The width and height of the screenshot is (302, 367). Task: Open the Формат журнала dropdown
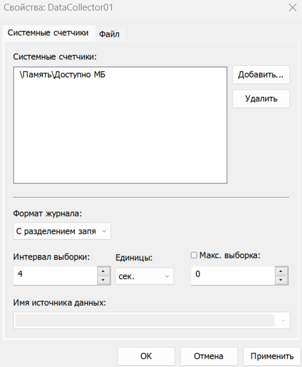(62, 231)
